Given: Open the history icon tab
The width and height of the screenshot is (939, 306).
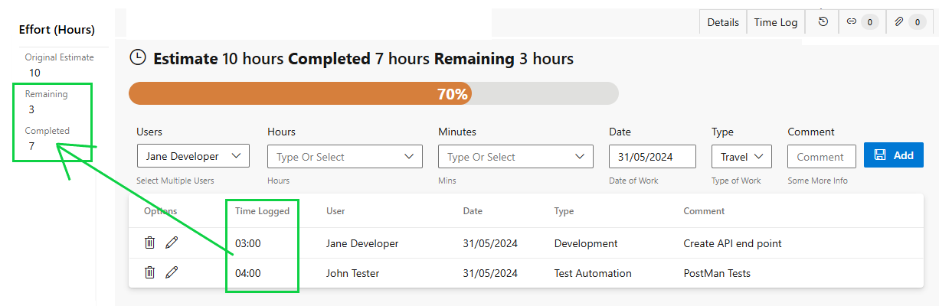Looking at the screenshot, I should [823, 22].
